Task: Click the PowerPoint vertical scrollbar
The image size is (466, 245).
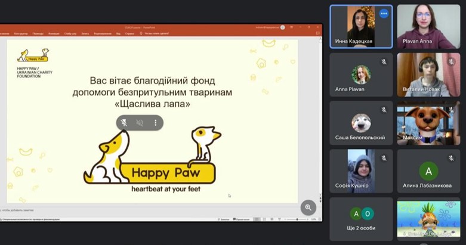Action: [x=320, y=119]
